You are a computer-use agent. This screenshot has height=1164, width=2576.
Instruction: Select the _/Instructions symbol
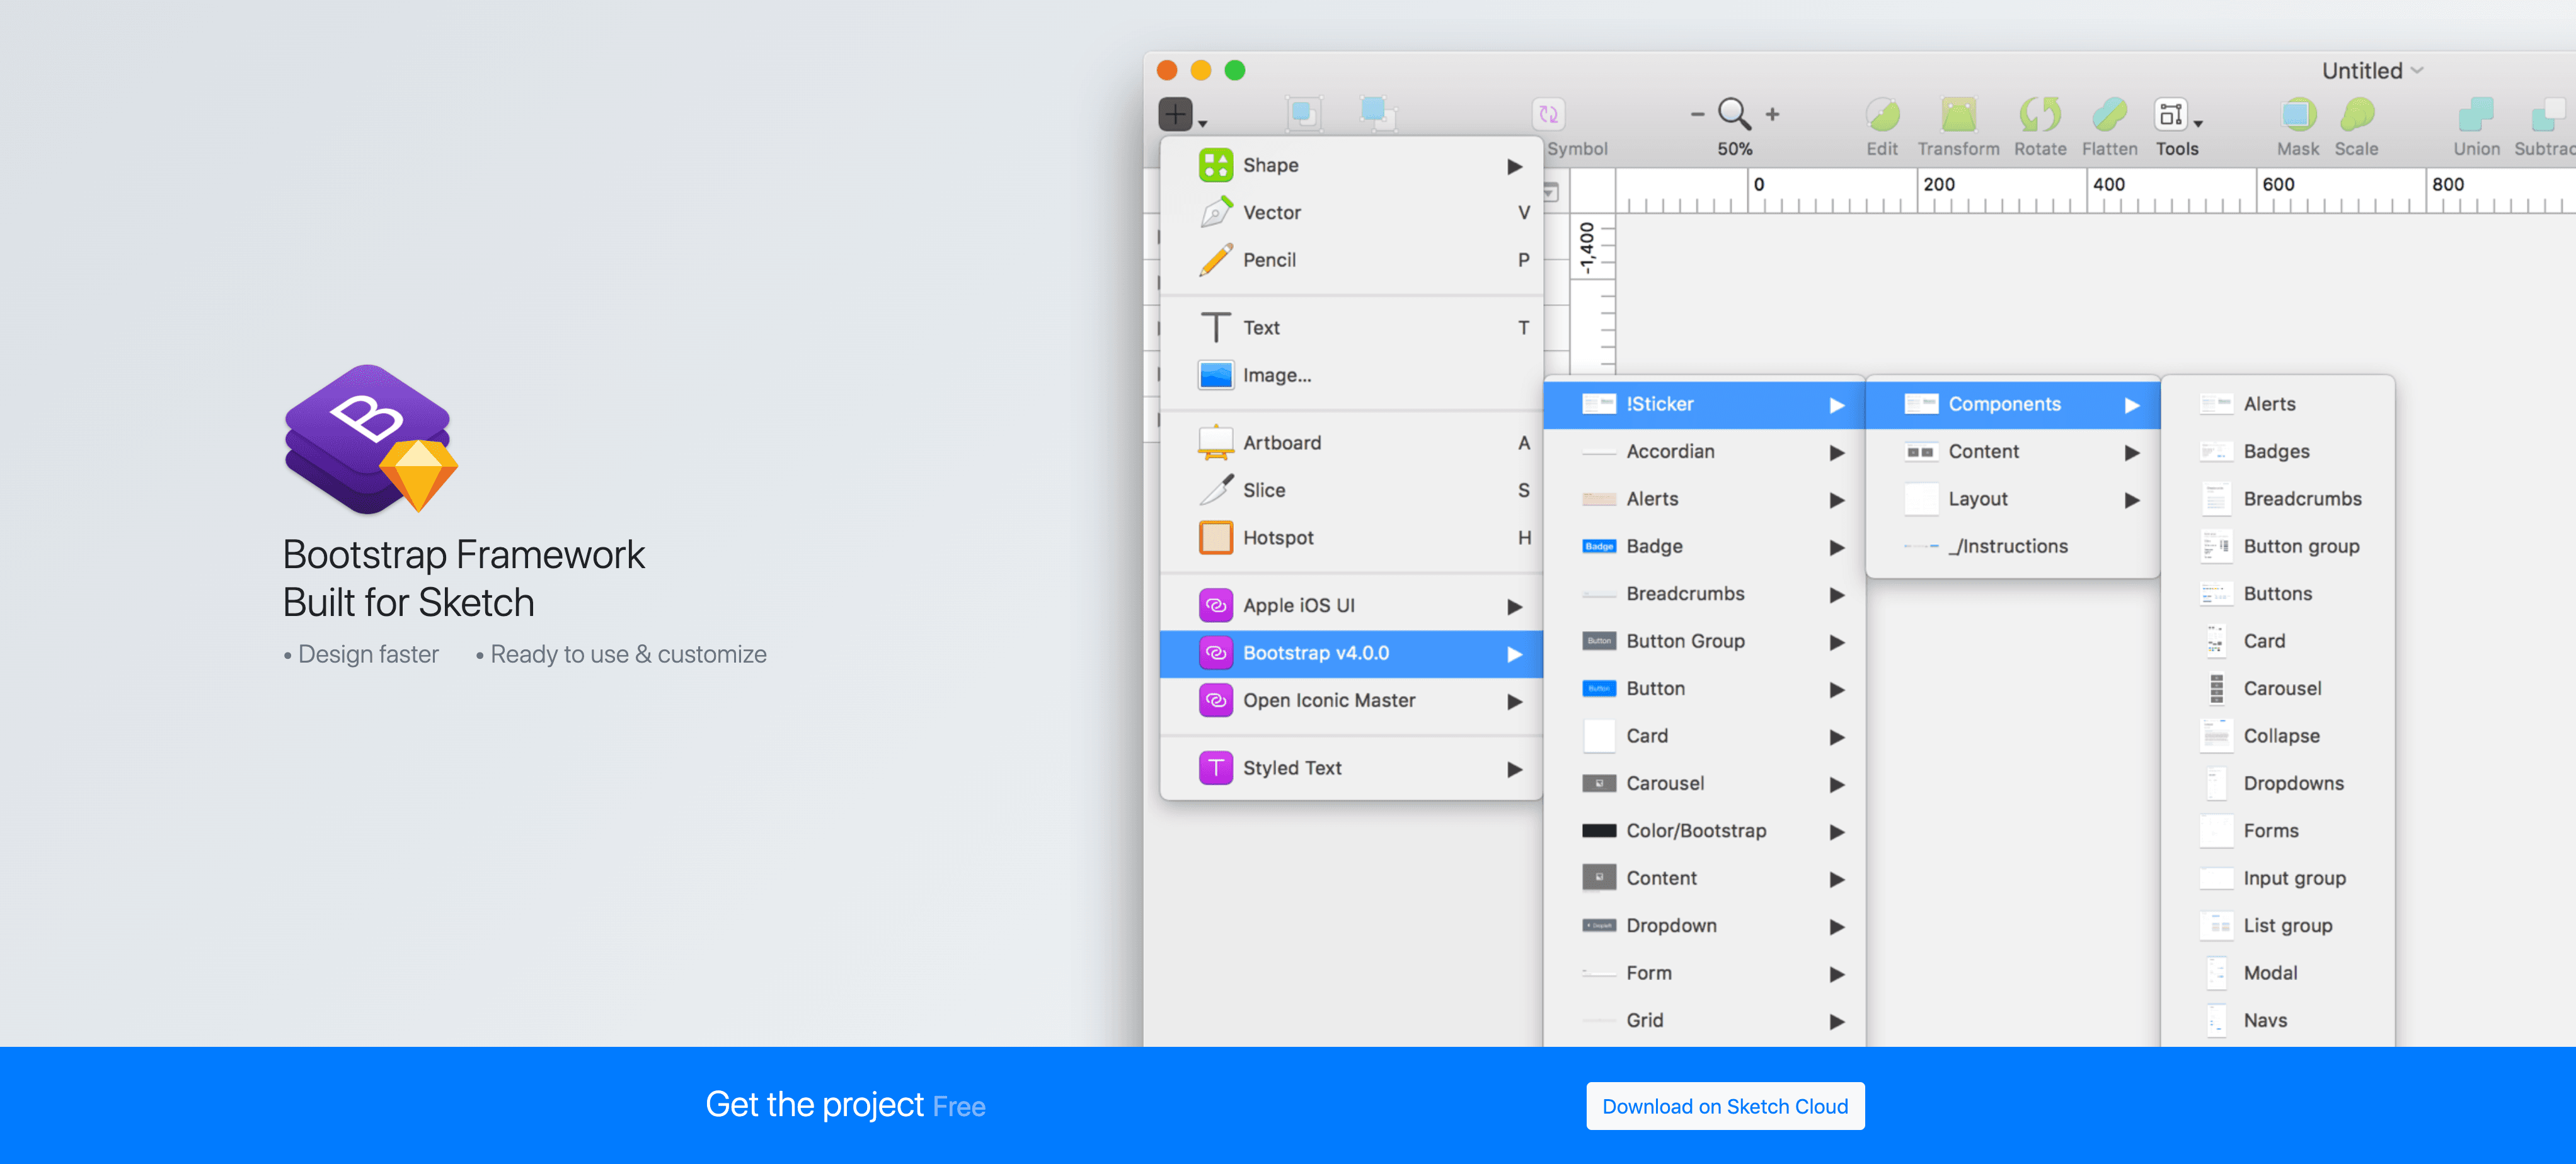tap(2013, 547)
